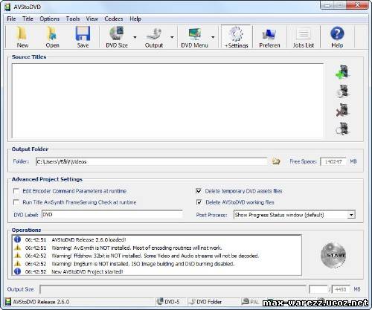Open the +Settings gear toolbar icon

[236, 37]
